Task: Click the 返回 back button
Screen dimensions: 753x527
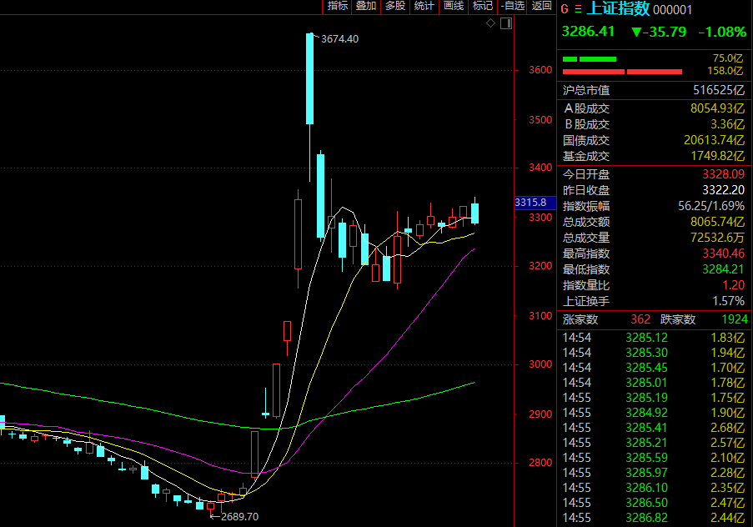Action: pyautogui.click(x=542, y=6)
